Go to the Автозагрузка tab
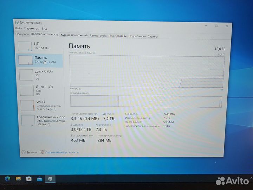 pyautogui.click(x=98, y=36)
